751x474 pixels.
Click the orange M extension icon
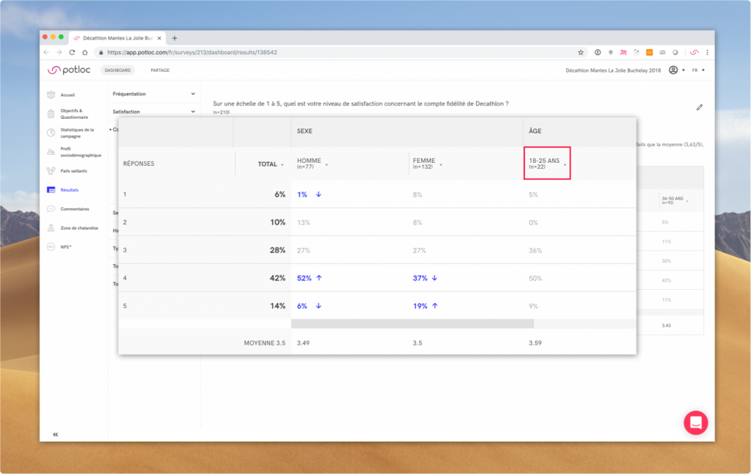point(650,52)
